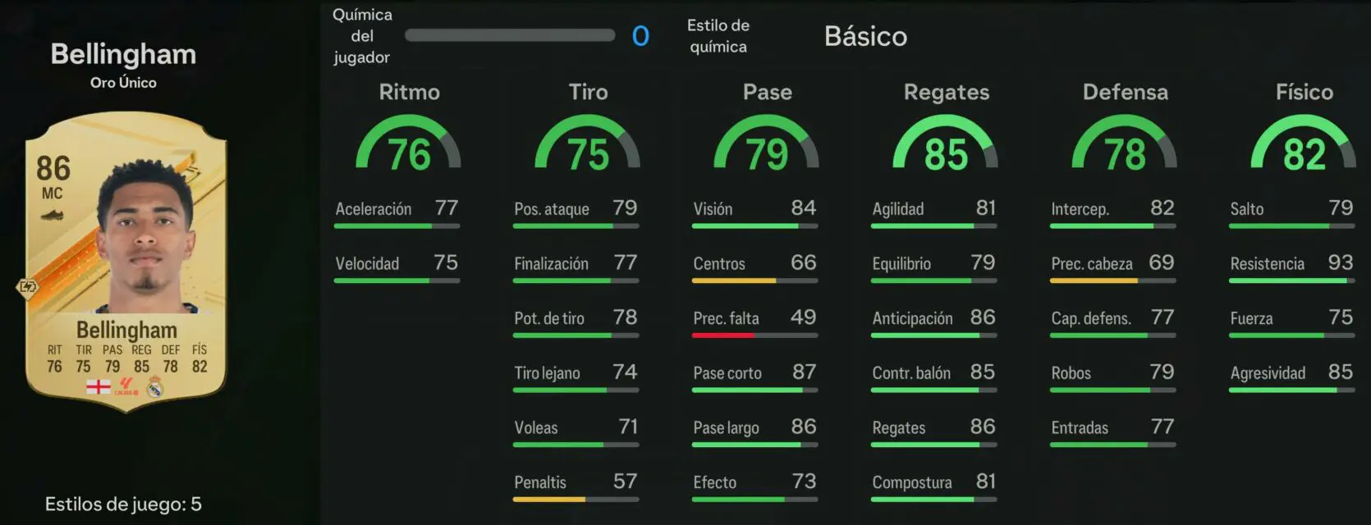
Task: Click the boot icon under MC position
Action: pyautogui.click(x=52, y=216)
